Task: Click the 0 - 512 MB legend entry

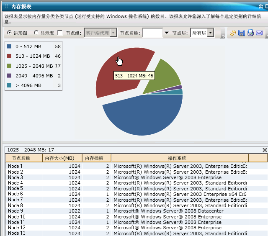Action: [x=33, y=46]
